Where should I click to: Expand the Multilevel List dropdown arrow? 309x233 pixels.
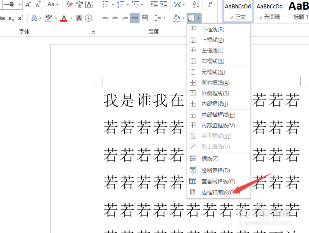tap(142, 4)
